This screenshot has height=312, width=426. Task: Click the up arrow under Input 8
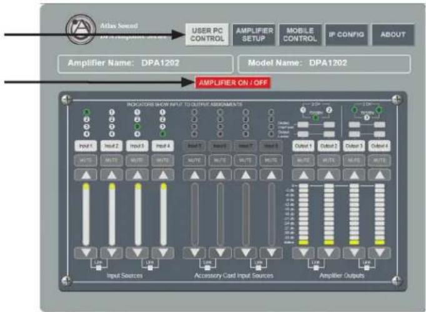271,175
